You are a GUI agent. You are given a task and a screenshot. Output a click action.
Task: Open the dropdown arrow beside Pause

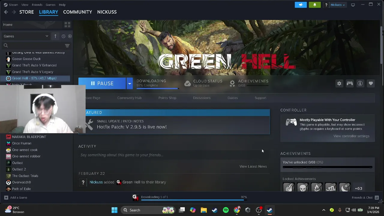pyautogui.click(x=129, y=83)
